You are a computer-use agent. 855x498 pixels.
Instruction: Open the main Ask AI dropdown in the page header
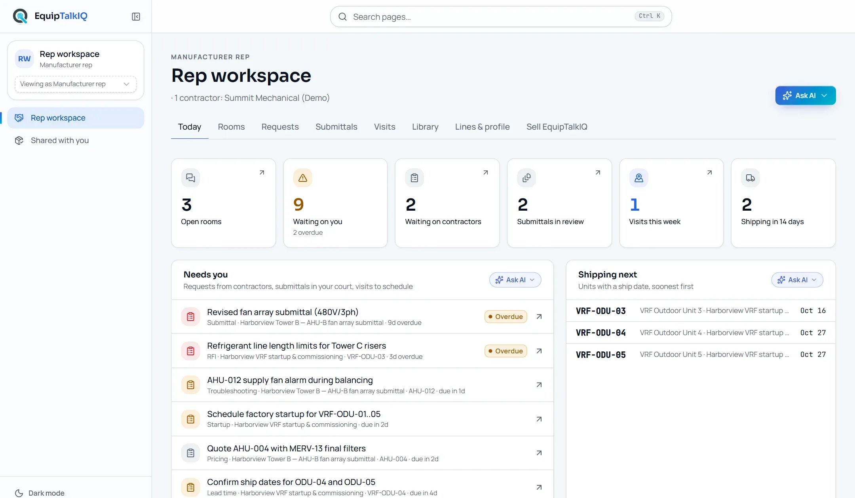[x=806, y=96]
